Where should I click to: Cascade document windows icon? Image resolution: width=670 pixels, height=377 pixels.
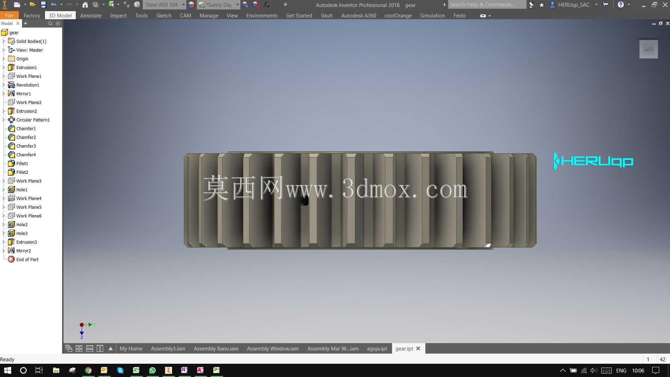point(69,348)
